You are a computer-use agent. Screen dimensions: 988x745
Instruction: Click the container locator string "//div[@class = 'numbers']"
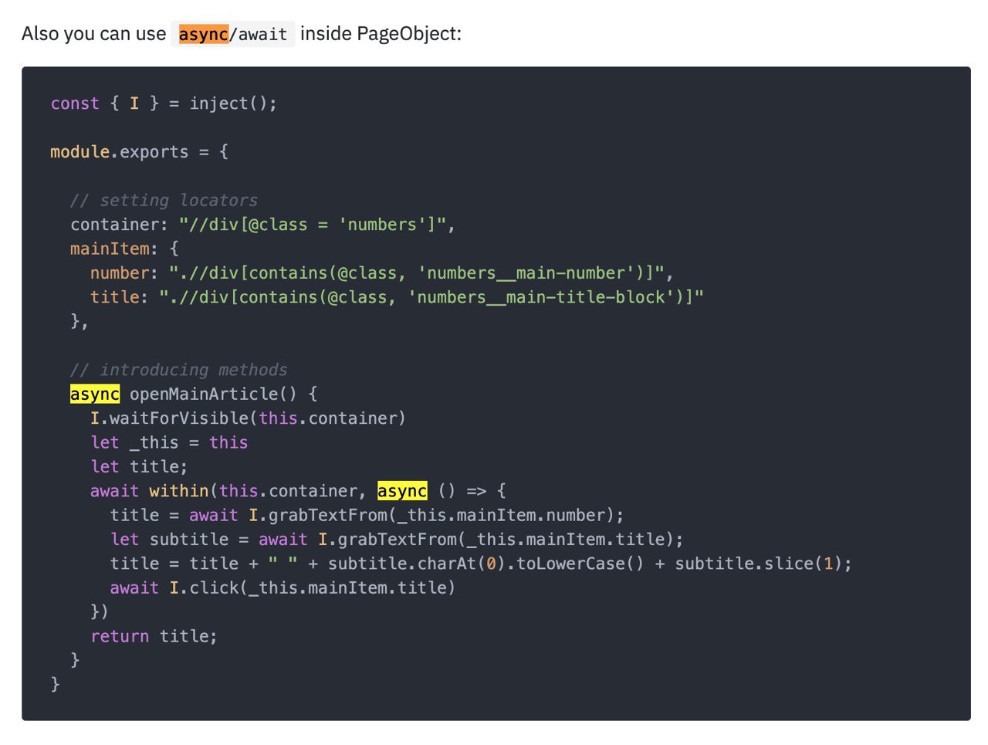point(313,225)
